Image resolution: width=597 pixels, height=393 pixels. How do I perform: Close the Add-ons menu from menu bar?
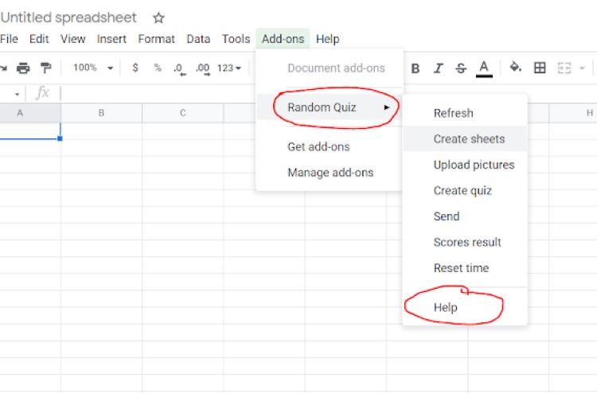(283, 39)
